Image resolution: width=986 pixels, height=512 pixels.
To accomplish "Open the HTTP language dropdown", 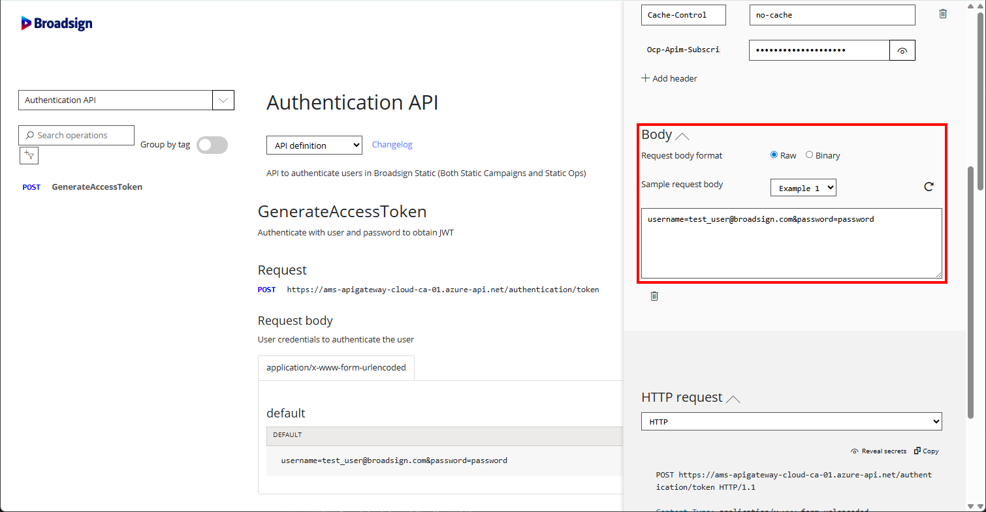I will coord(791,422).
